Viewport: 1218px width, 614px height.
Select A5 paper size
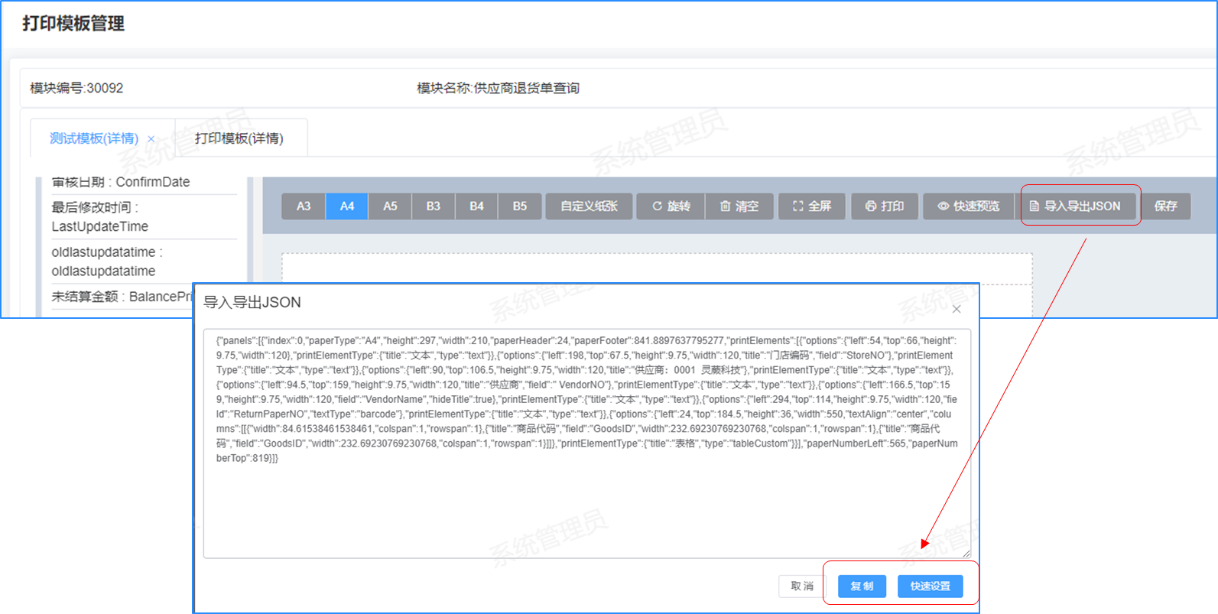[x=390, y=206]
